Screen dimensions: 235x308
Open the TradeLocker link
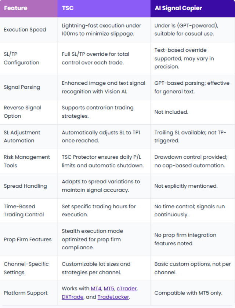coord(113,297)
